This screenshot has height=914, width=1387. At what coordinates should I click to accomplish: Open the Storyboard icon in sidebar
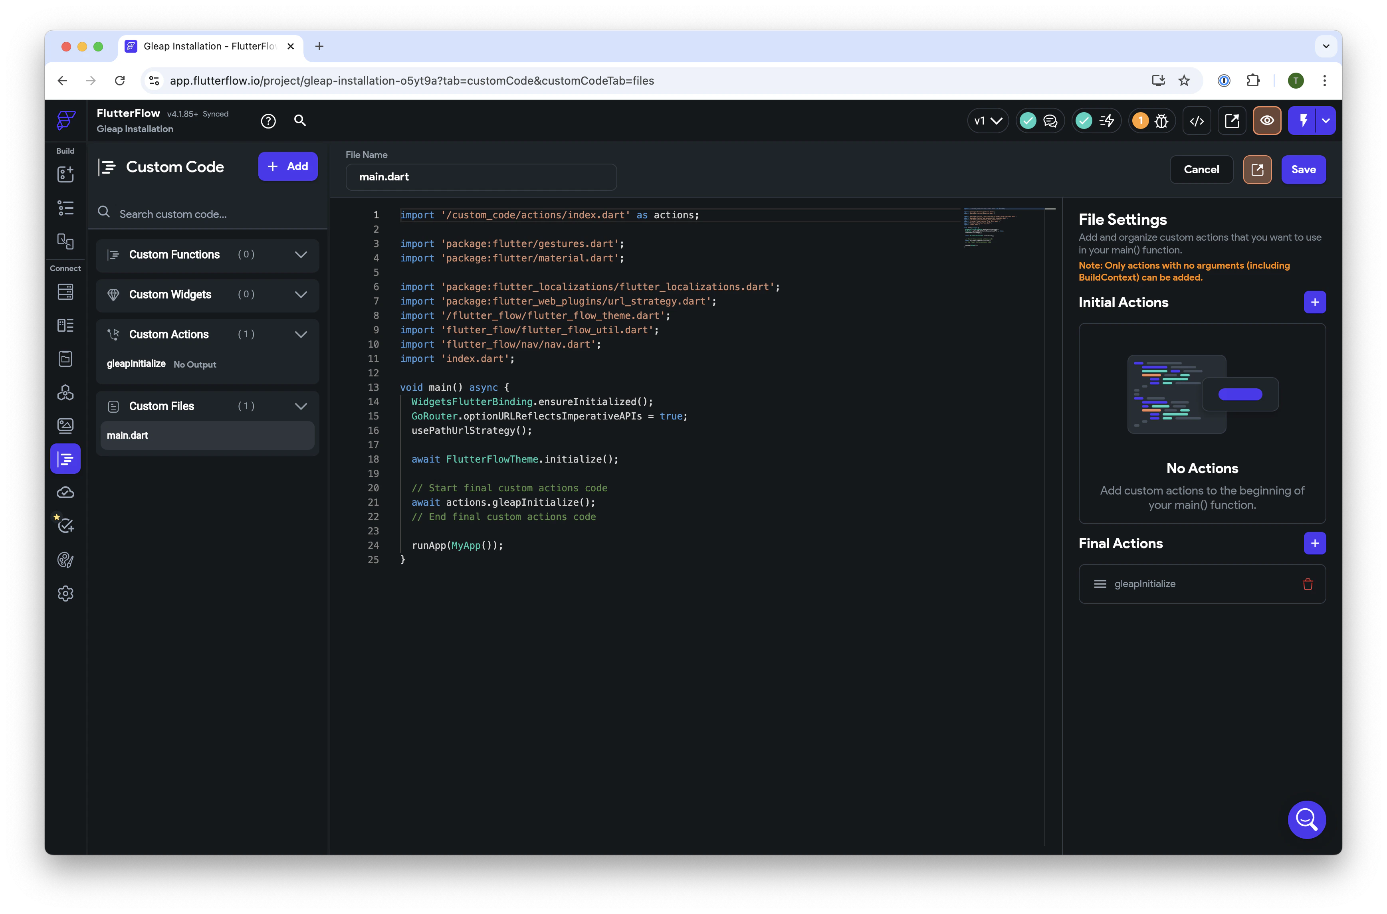pos(65,241)
